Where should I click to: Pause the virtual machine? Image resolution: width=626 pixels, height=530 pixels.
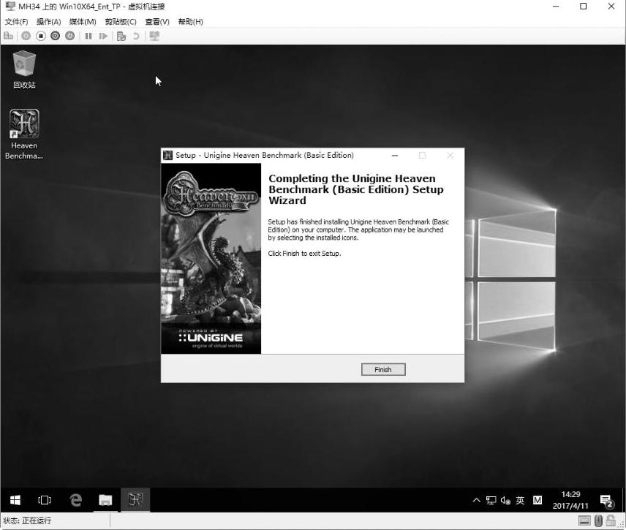click(x=88, y=36)
